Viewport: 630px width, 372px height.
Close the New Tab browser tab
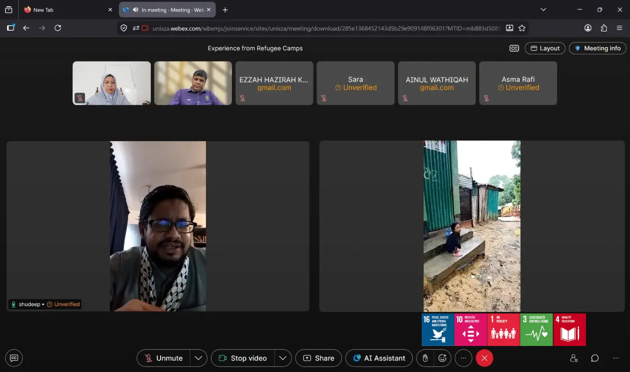[x=110, y=10]
